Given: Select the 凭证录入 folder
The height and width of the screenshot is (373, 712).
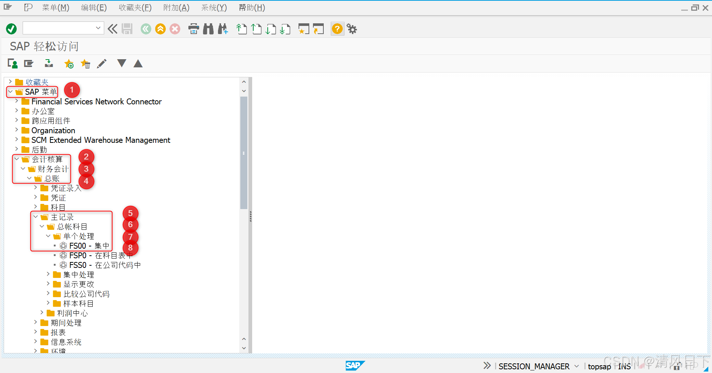Looking at the screenshot, I should pos(66,188).
